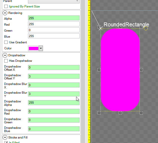Viewport: 158px width, 143px height.
Task: Click the top-left resize handle
Action: tap(99, 27)
